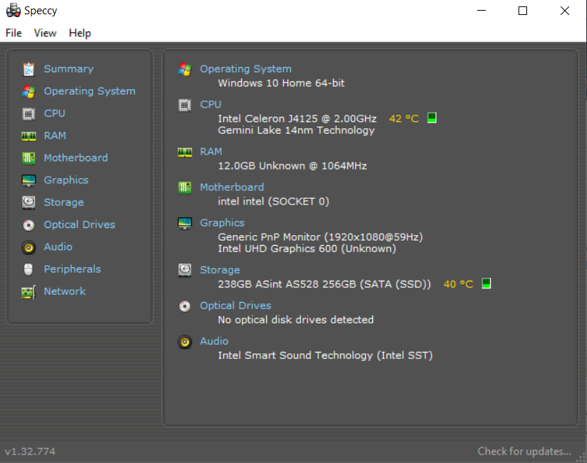Screen dimensions: 587x463
Task: Click the green storage temperature indicator icon
Action: click(486, 283)
